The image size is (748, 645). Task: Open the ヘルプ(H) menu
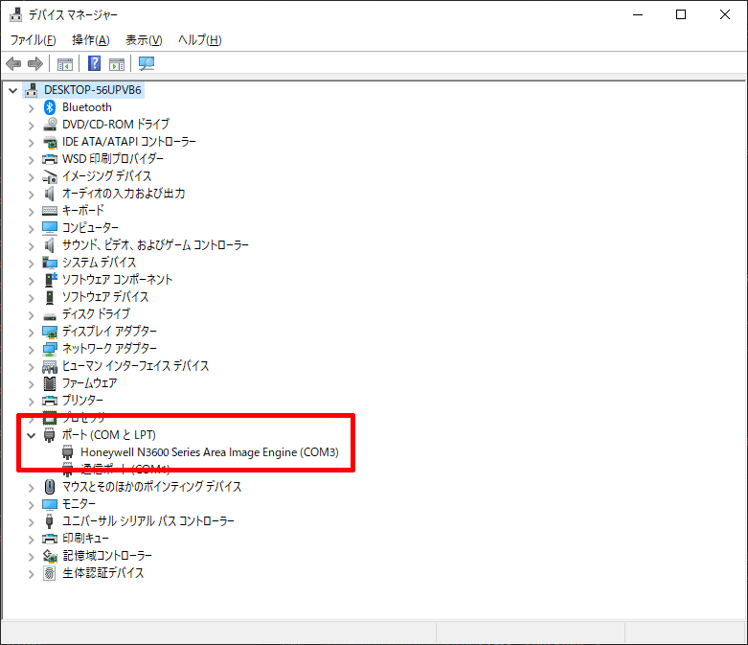coord(200,40)
